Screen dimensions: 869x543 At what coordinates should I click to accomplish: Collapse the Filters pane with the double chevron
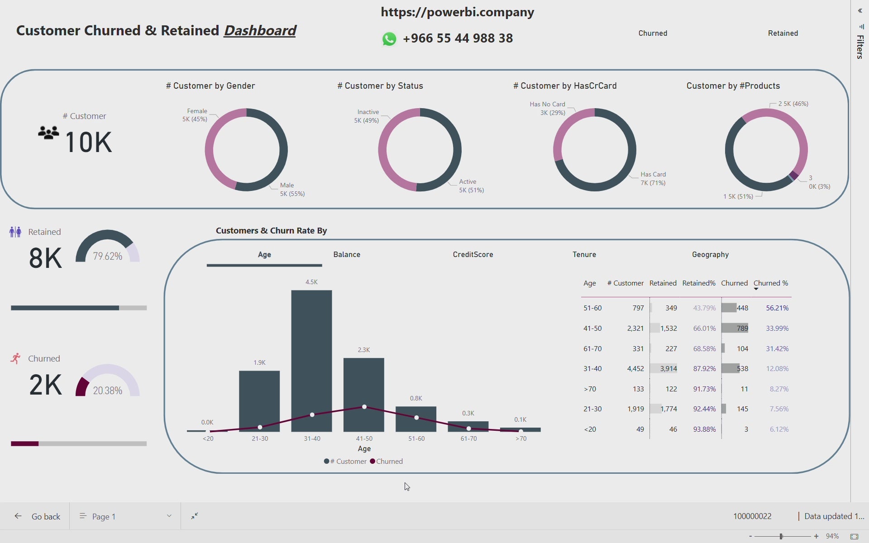[x=859, y=10]
